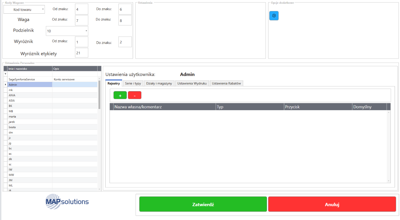Select the Ustawienia Wydruku tab
Viewport: 400px width, 220px height.
click(192, 83)
